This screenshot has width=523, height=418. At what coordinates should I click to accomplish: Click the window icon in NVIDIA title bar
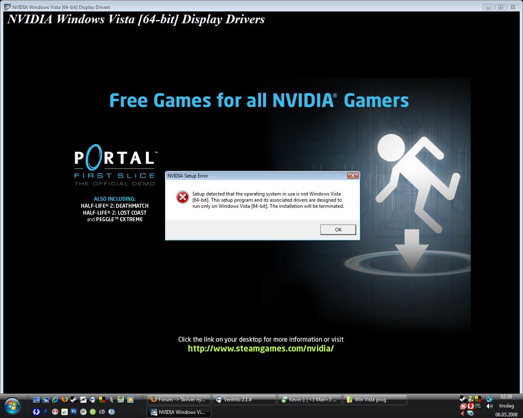coord(7,7)
